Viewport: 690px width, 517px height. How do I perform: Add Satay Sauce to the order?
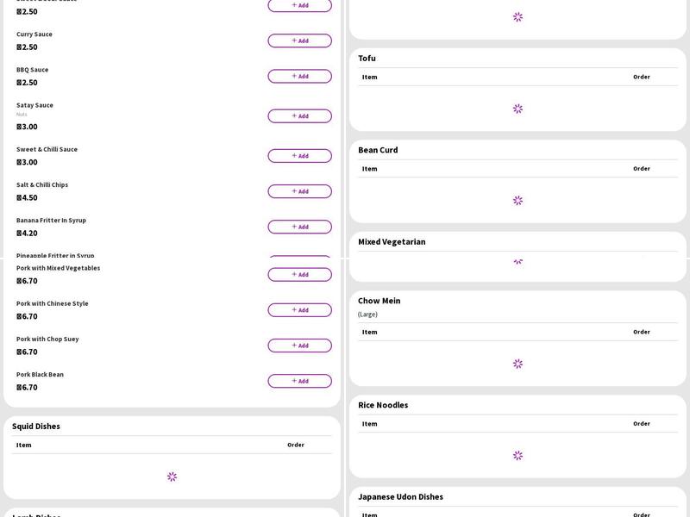(299, 116)
